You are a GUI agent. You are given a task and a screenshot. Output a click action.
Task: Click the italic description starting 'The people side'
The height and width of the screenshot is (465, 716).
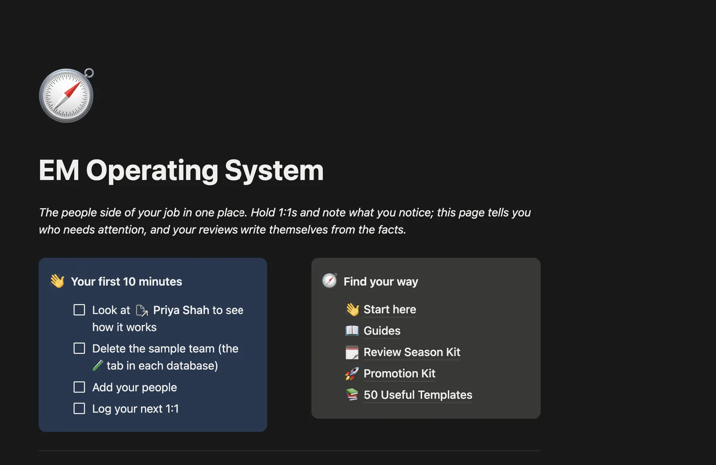pyautogui.click(x=285, y=221)
